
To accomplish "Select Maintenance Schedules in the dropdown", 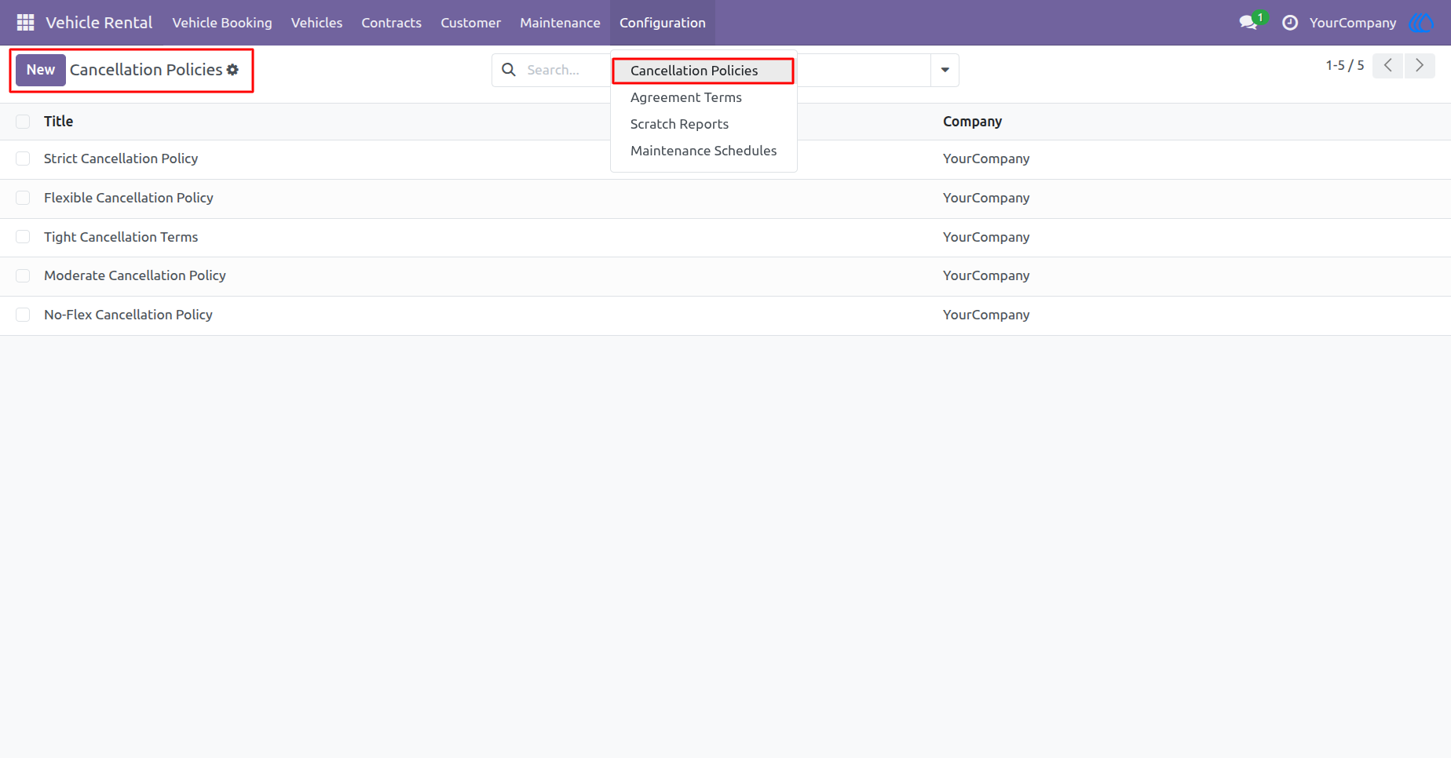I will [704, 151].
